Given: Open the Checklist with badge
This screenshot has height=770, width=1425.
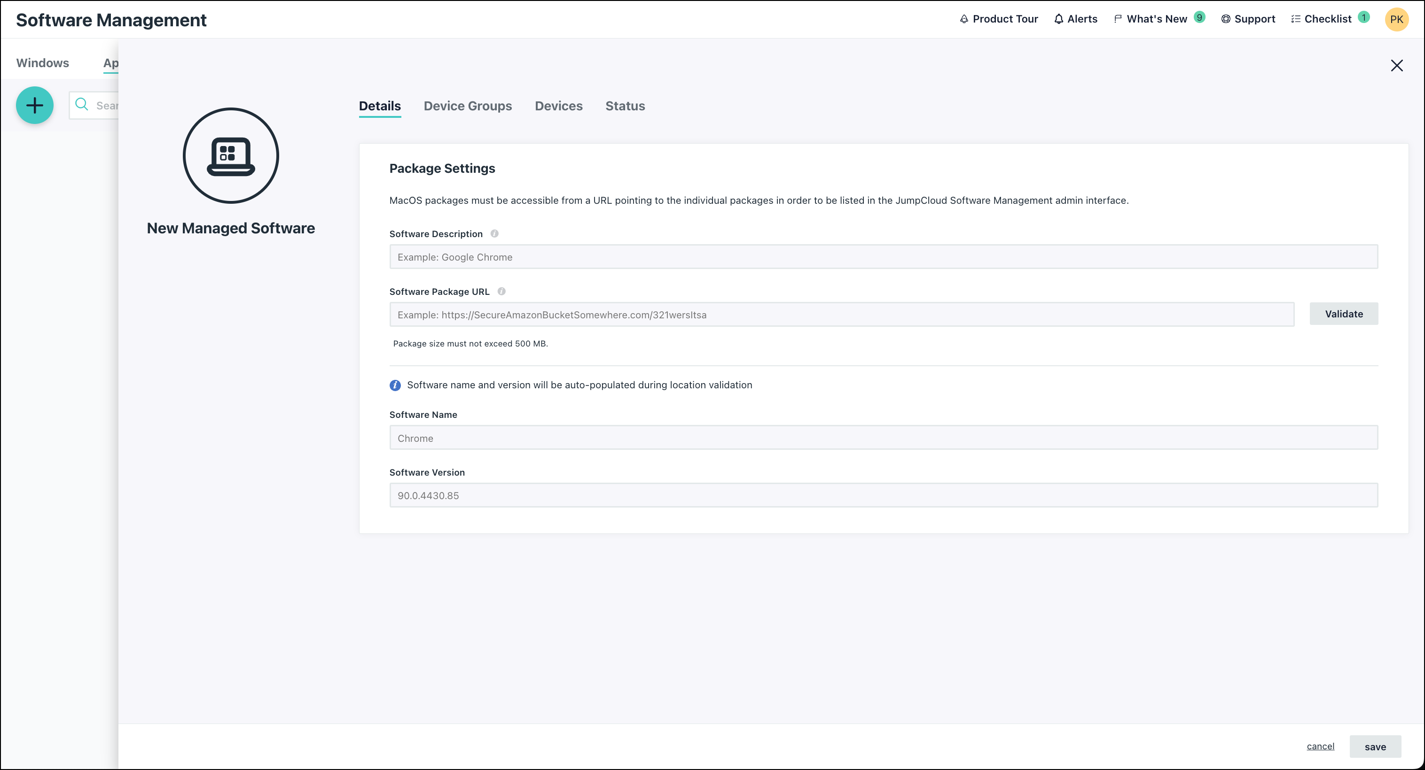Looking at the screenshot, I should coord(1327,19).
